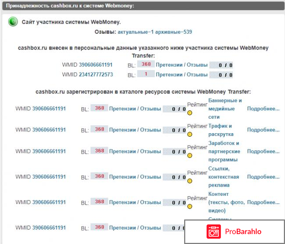The width and height of the screenshot is (285, 244).
Task: Click Претензии in the Ссылки, контекстная реклама row
Action: pos(122,177)
